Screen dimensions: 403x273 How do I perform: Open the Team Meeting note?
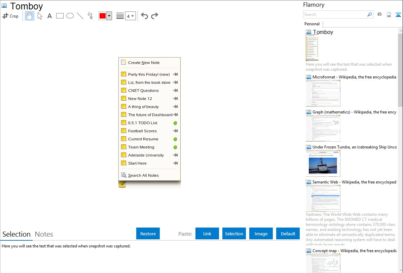click(150, 147)
